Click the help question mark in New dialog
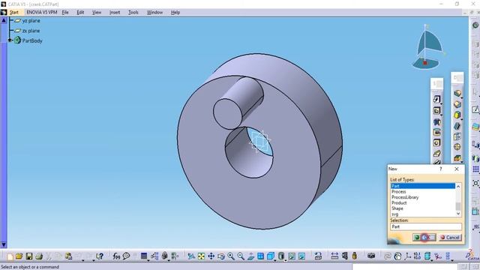The height and width of the screenshot is (270, 480). [x=441, y=169]
